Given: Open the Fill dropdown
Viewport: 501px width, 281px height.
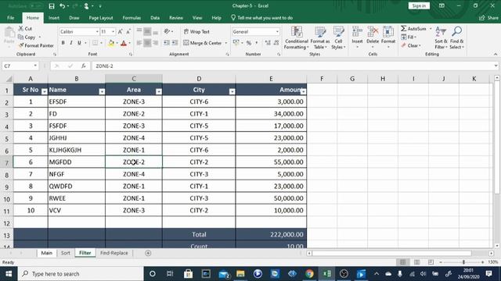Looking at the screenshot, I should [409, 37].
